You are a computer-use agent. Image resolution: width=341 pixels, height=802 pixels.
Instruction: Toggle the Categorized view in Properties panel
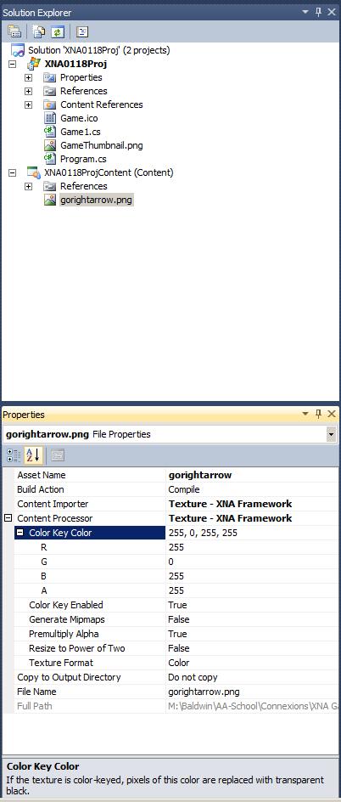[x=14, y=455]
